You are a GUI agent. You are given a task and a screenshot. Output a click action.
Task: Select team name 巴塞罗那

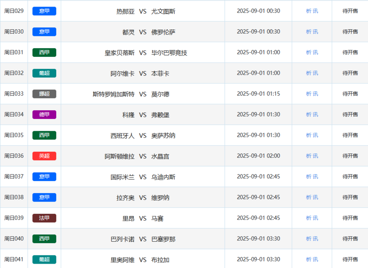tap(163, 239)
